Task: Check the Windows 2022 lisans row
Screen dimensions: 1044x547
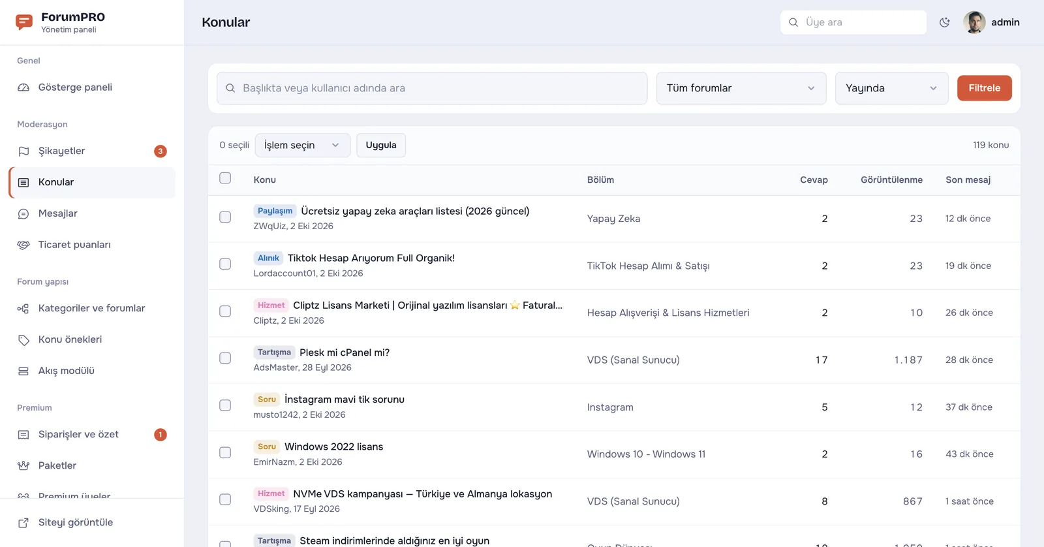Action: tap(225, 453)
